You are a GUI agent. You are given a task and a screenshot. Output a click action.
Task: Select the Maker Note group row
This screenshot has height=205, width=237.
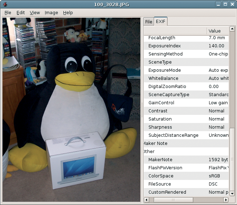pyautogui.click(x=186, y=143)
